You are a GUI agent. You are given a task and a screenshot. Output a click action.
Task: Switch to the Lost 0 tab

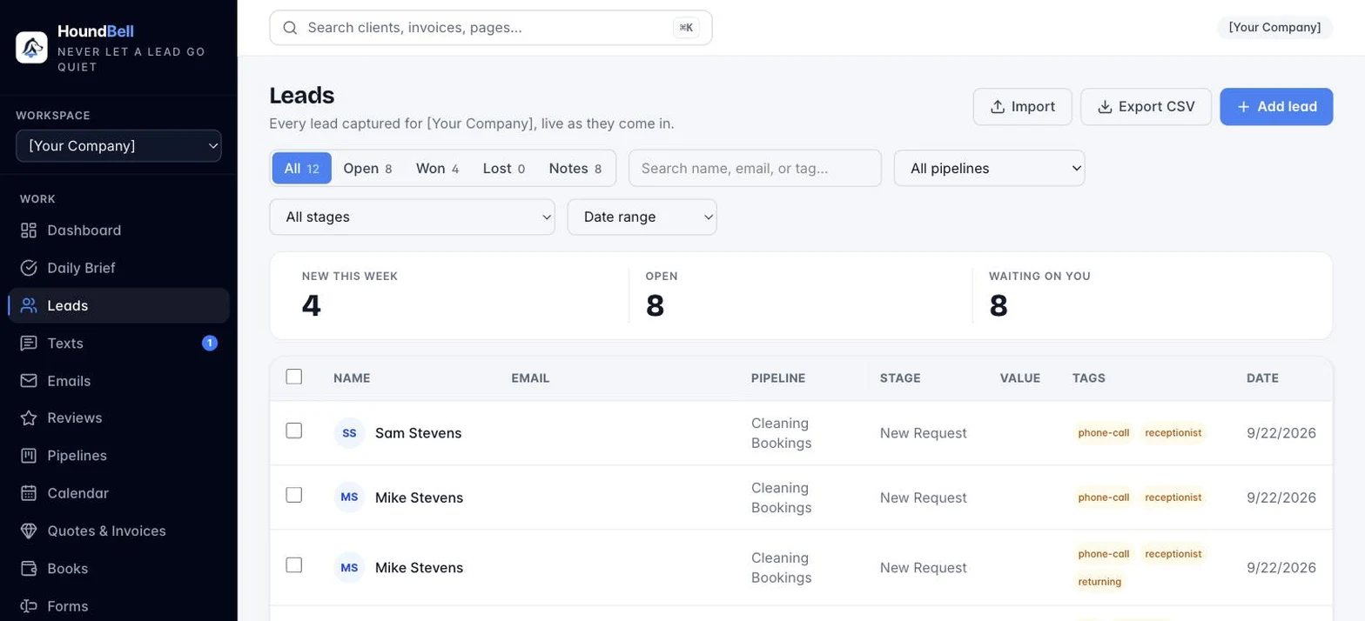pyautogui.click(x=503, y=169)
